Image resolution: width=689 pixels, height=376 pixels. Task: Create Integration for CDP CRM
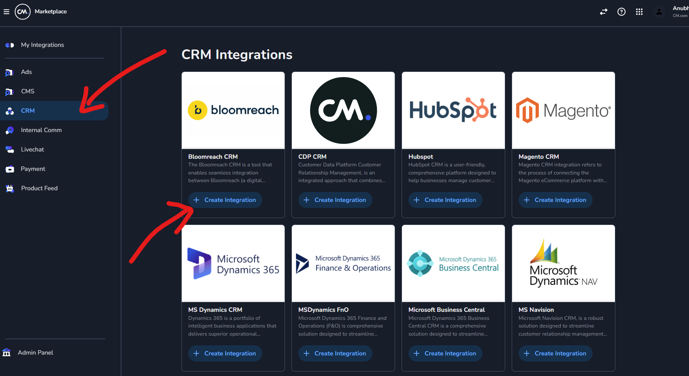(x=335, y=200)
